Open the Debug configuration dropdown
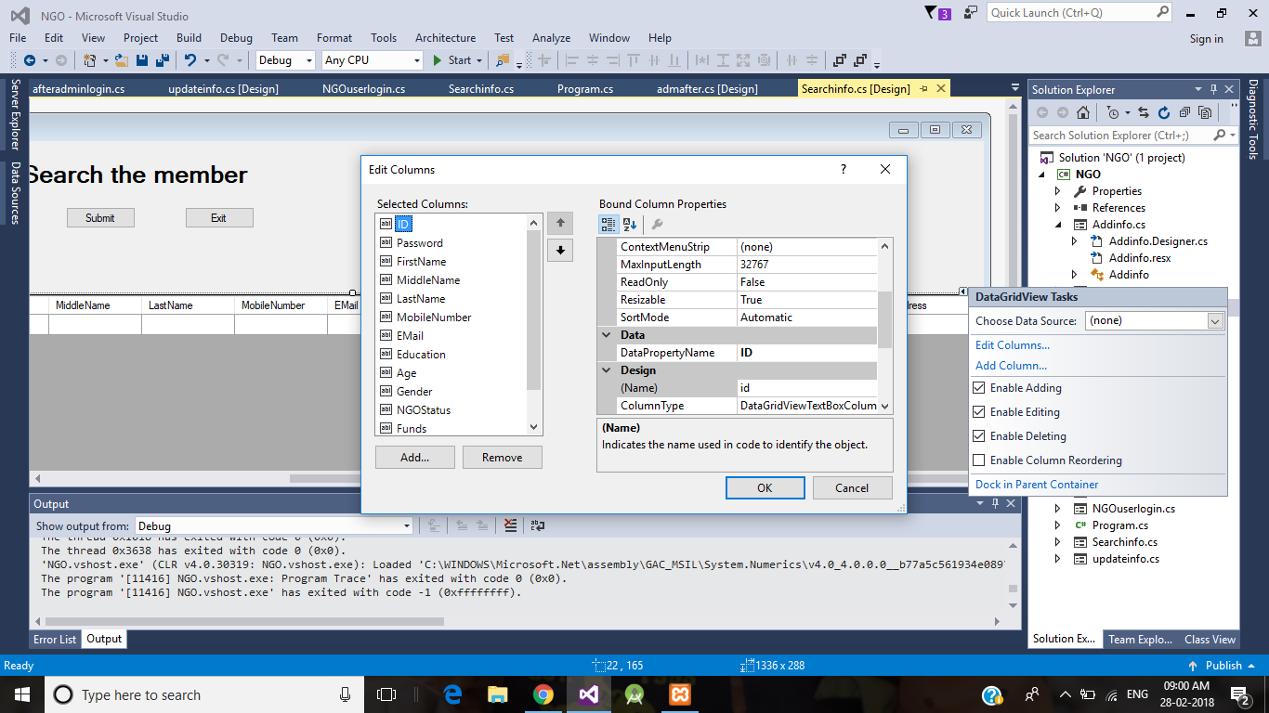Screen dimensions: 1269x713 click(286, 60)
